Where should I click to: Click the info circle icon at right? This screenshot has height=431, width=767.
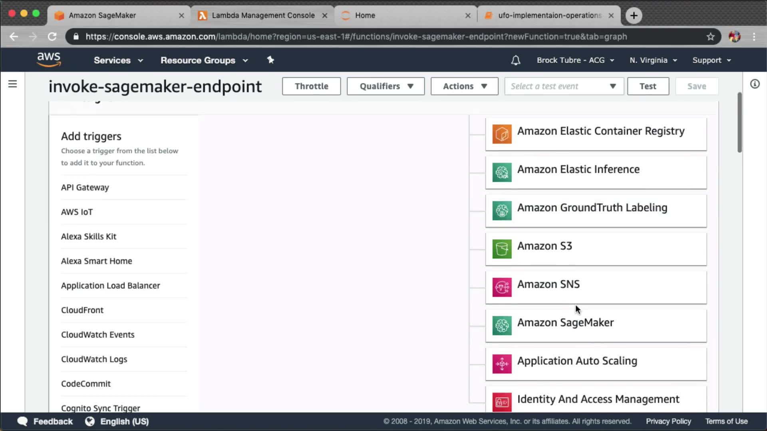pyautogui.click(x=754, y=84)
